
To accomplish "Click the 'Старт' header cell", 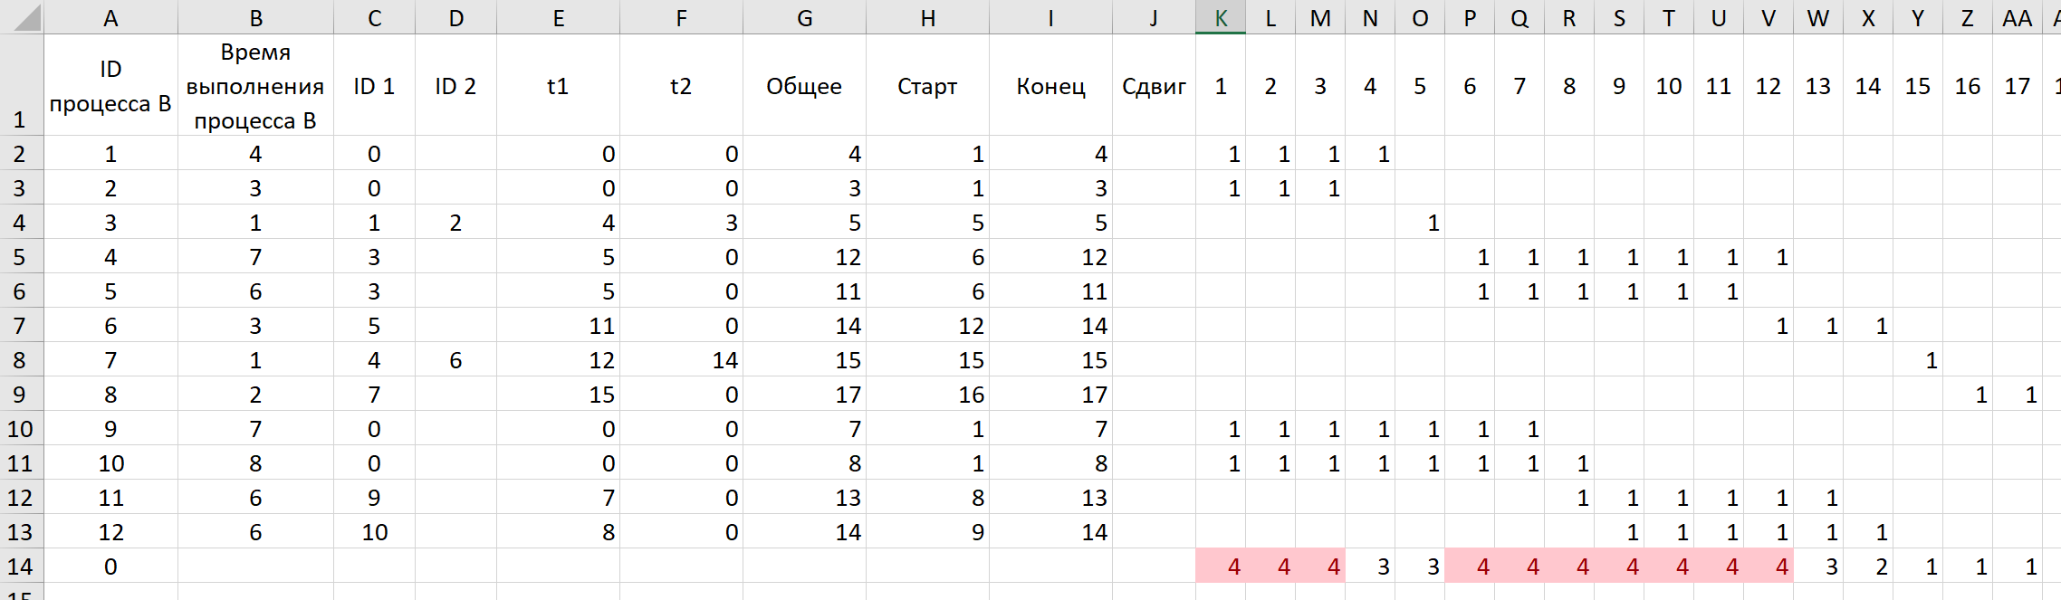I will (927, 86).
